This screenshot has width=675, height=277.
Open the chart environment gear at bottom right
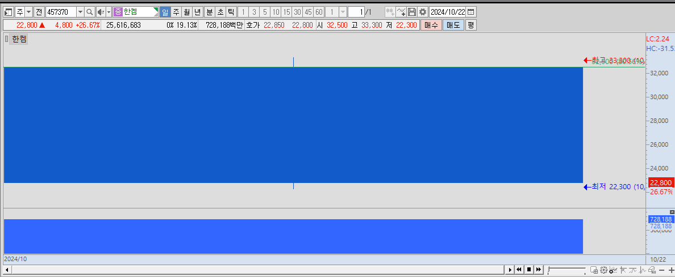click(603, 270)
